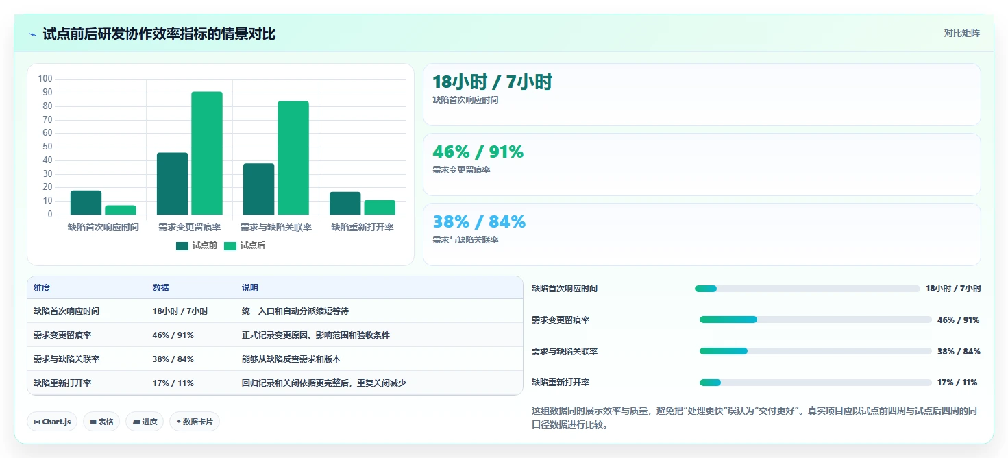Click the 试点前 bar for 需求与缺陷关联率
This screenshot has height=458, width=1008.
tap(258, 189)
